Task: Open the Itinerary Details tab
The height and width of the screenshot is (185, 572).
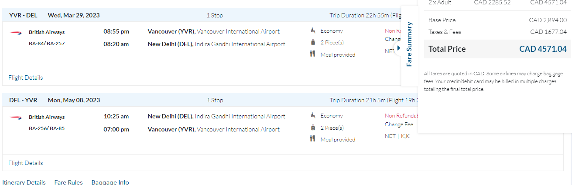Action: [24, 182]
